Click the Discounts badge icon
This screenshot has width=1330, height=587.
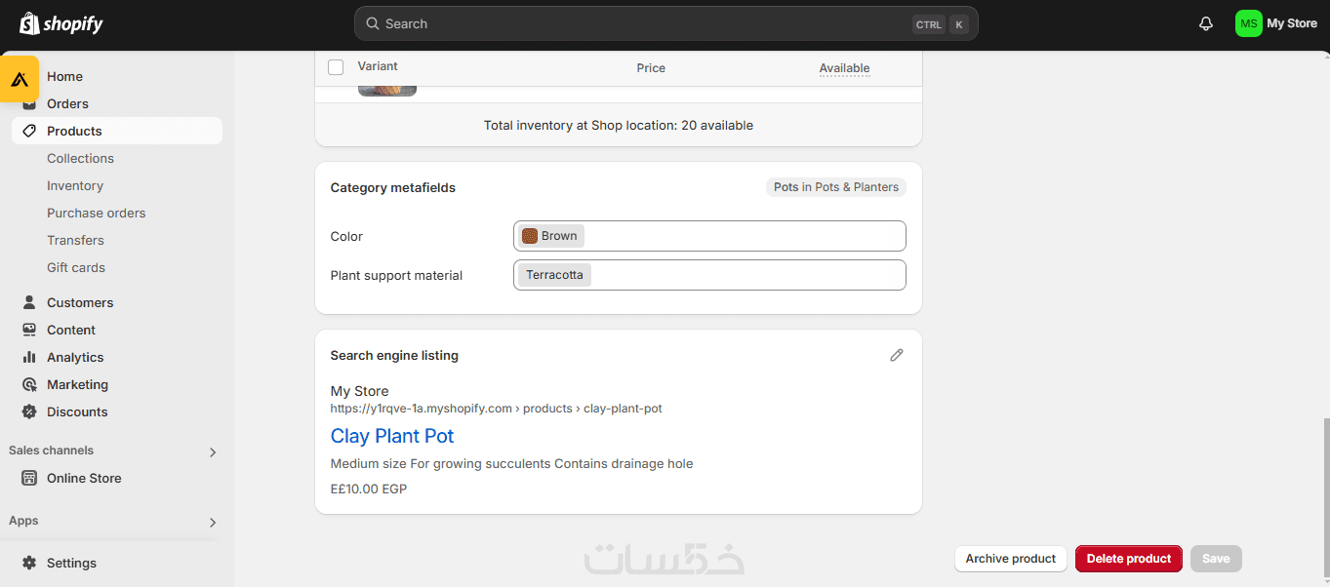tap(29, 411)
